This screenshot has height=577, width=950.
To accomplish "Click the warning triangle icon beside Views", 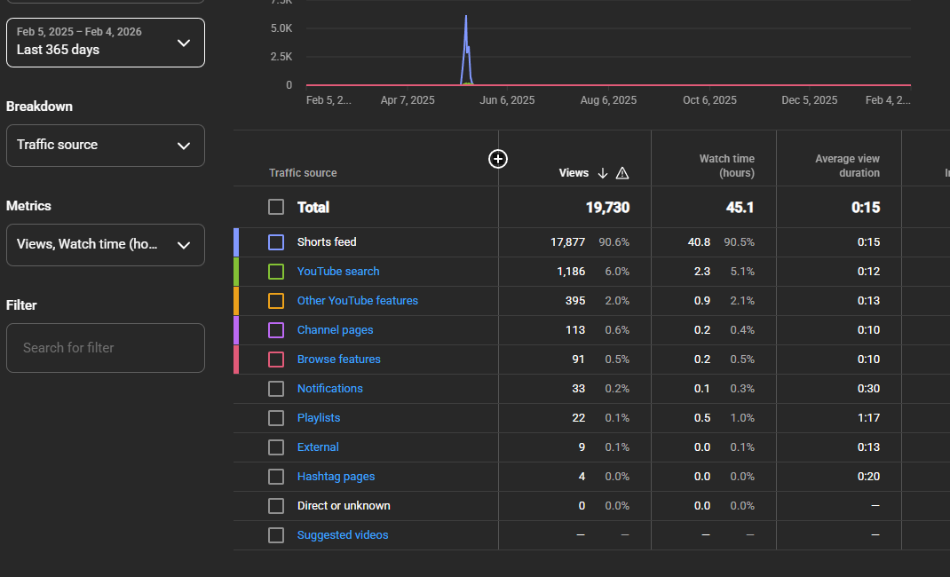I will click(622, 173).
